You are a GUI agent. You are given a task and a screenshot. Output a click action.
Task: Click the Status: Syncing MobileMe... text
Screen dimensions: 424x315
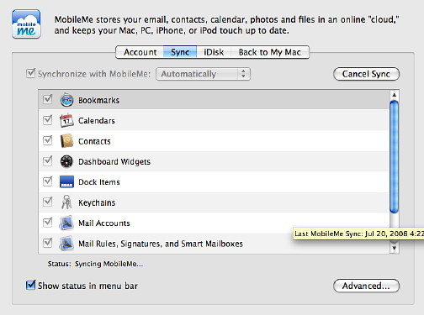click(x=95, y=264)
